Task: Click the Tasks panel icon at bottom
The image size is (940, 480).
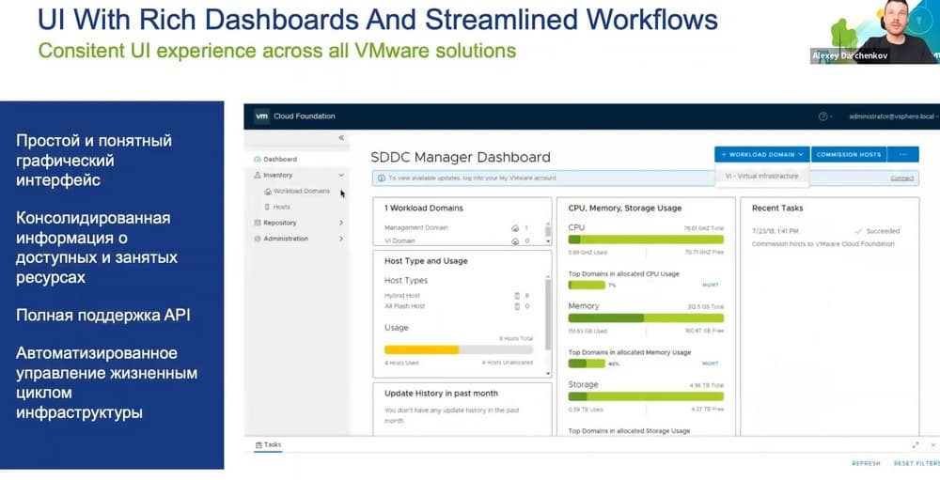Action: (258, 444)
